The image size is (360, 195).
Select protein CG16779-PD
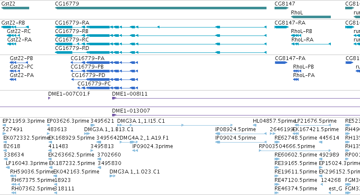click(x=104, y=80)
